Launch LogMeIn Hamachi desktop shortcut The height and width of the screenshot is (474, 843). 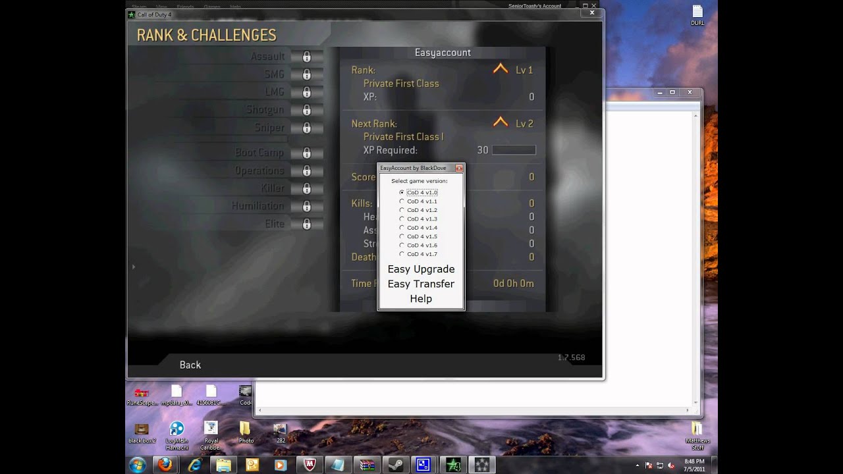click(177, 436)
